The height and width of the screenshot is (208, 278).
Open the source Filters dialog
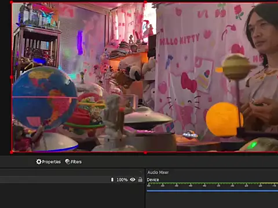pyautogui.click(x=74, y=162)
